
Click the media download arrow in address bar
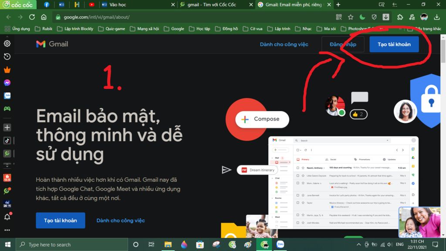pos(386,17)
